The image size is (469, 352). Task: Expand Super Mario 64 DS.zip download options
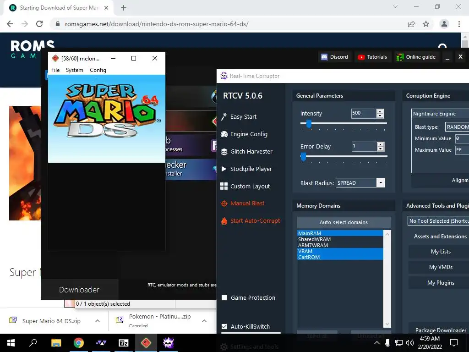(98, 321)
